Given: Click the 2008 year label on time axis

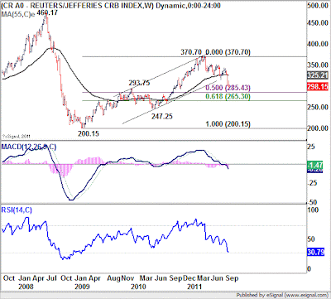Looking at the screenshot, I should pos(26,287).
